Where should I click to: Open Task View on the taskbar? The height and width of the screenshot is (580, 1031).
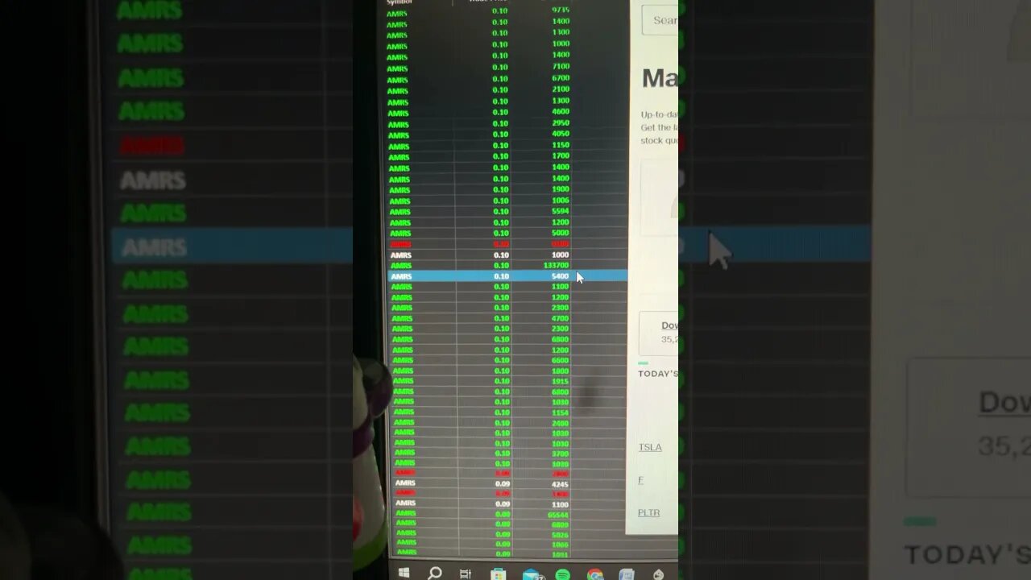466,574
